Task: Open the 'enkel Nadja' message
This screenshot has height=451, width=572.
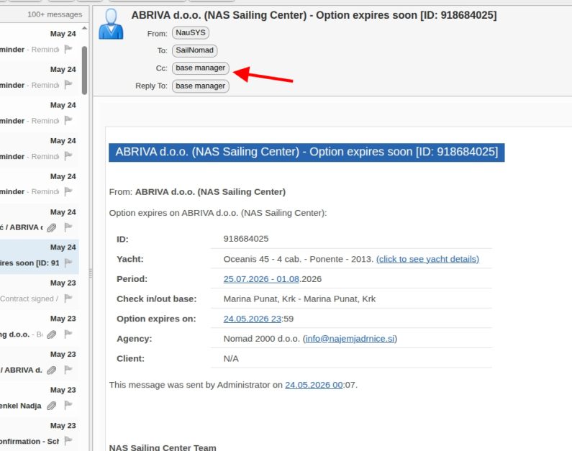Action: point(38,399)
